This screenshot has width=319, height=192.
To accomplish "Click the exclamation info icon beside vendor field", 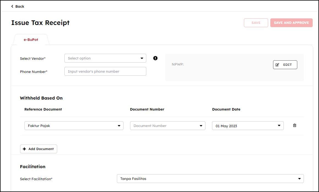I will tap(155, 58).
